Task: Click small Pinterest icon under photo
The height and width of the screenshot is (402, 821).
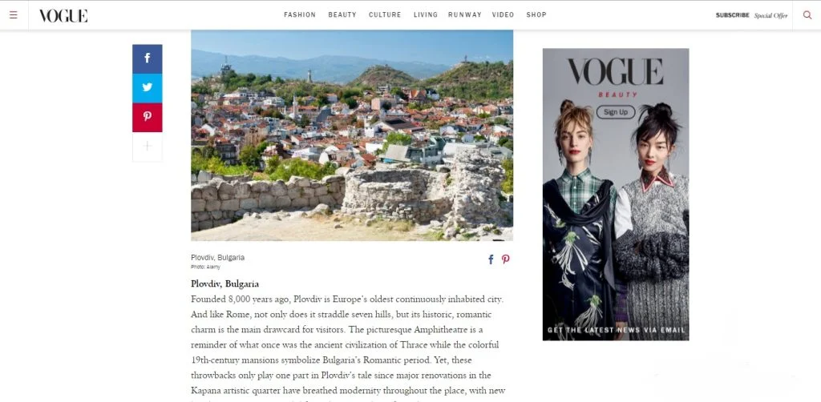Action: click(505, 259)
